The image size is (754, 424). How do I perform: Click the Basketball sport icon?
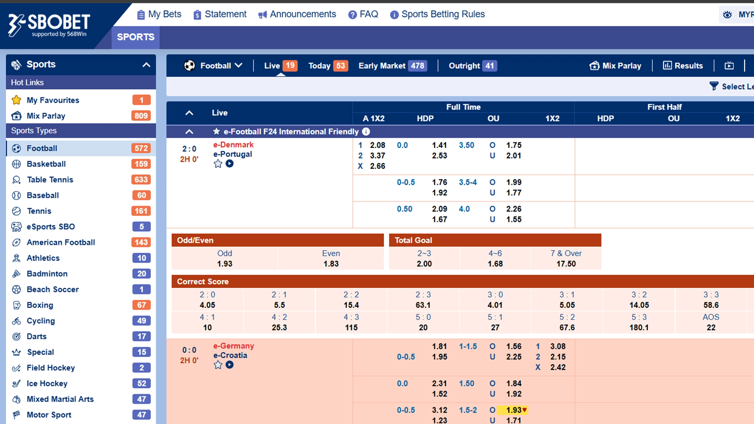click(x=16, y=164)
